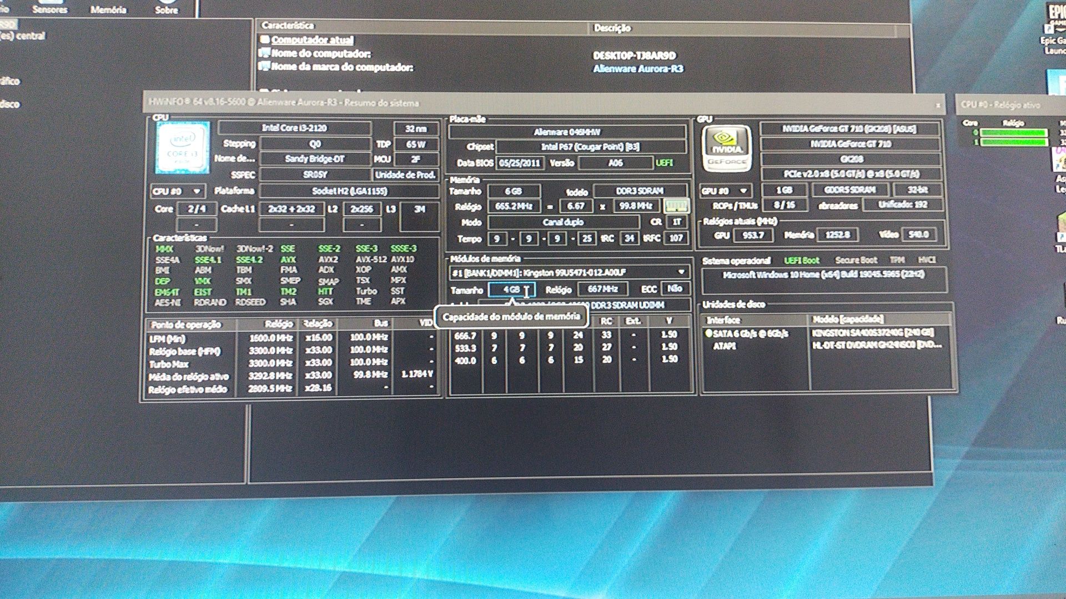Image resolution: width=1066 pixels, height=599 pixels.
Task: Click core 1 green clock bar in CPU #0 window
Action: click(1013, 143)
